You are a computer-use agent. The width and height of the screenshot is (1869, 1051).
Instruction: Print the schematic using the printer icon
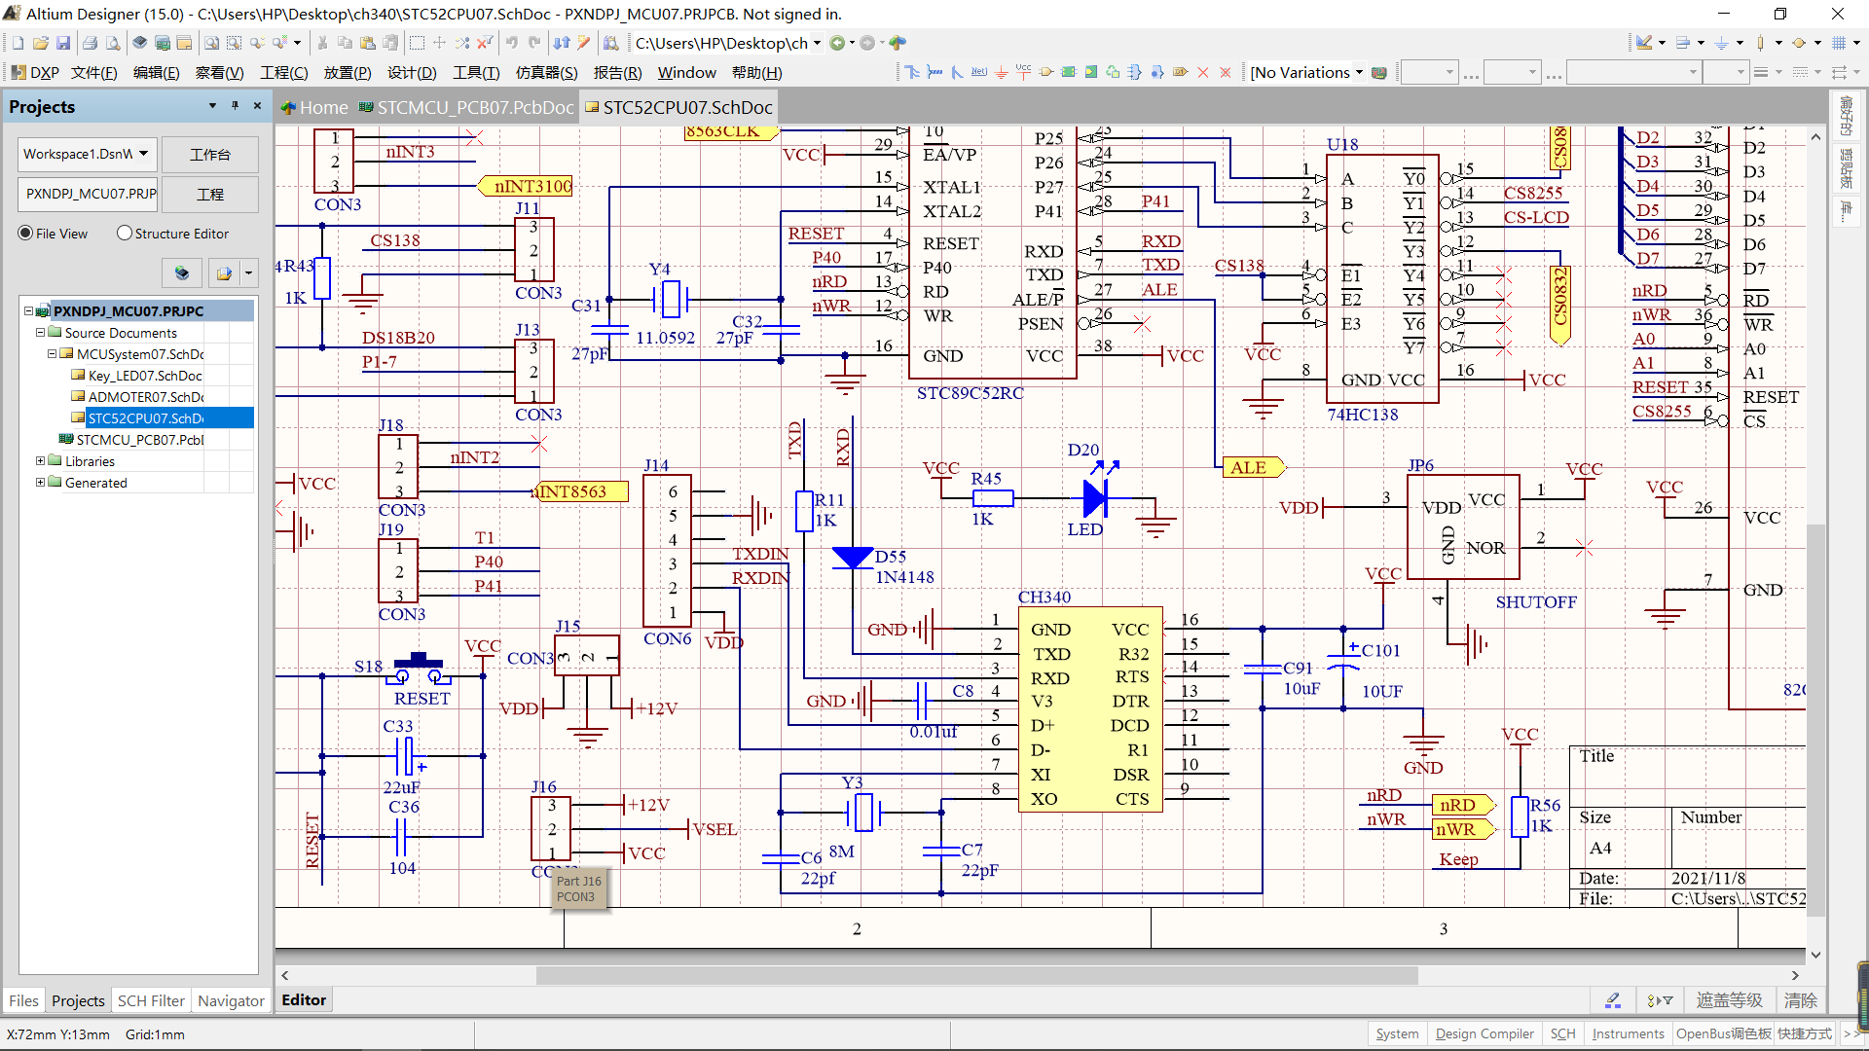pyautogui.click(x=91, y=43)
